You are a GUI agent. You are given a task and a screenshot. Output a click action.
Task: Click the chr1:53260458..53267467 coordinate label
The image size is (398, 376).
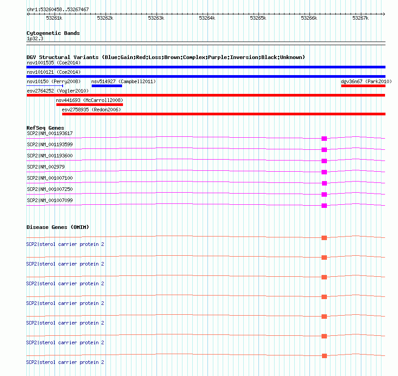tap(58, 10)
